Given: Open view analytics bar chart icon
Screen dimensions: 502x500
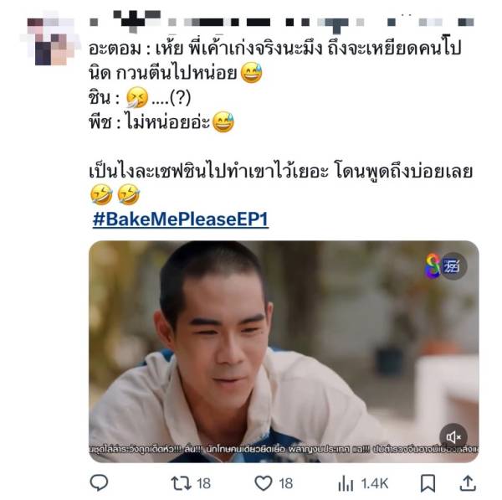Looking at the screenshot, I should [346, 483].
